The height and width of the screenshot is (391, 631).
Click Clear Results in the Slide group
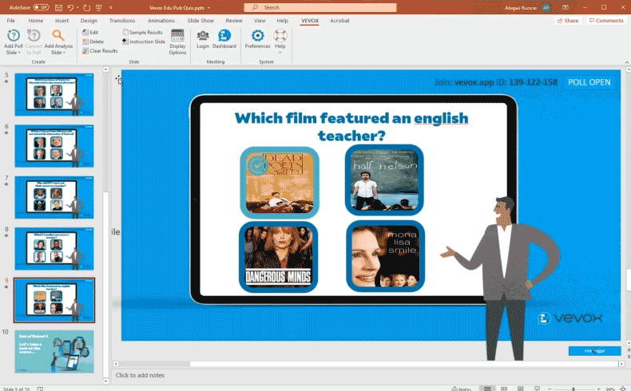(100, 50)
